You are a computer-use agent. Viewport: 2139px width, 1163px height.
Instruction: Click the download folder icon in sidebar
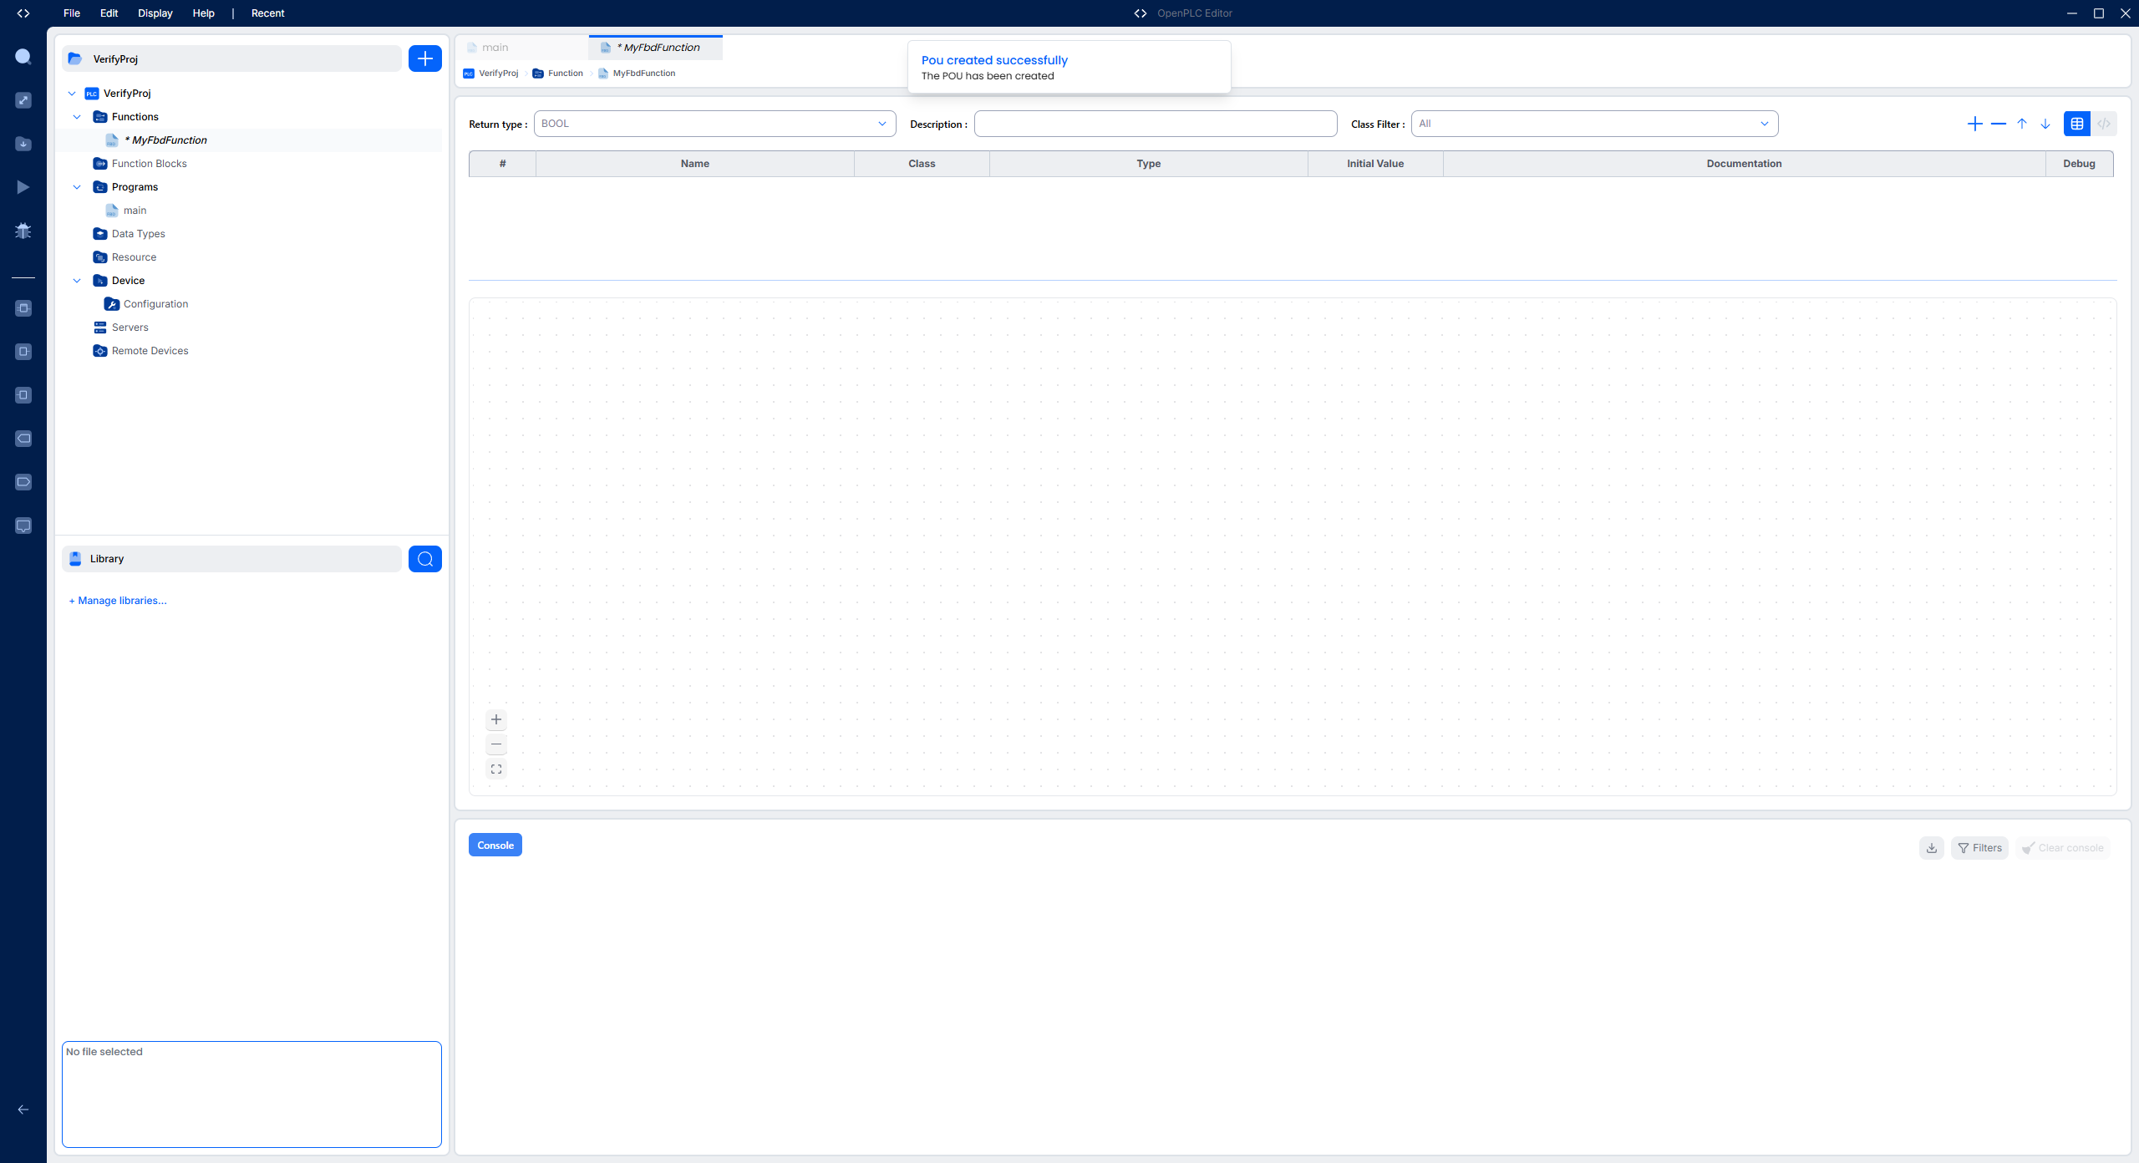pos(23,144)
